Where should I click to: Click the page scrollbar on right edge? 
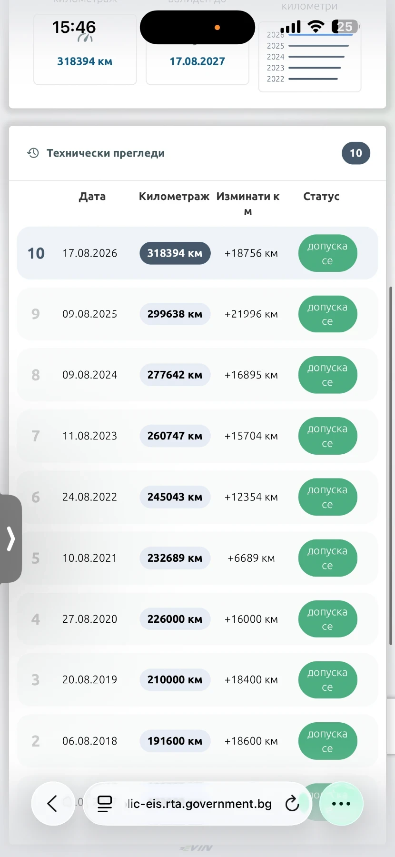coord(391,465)
